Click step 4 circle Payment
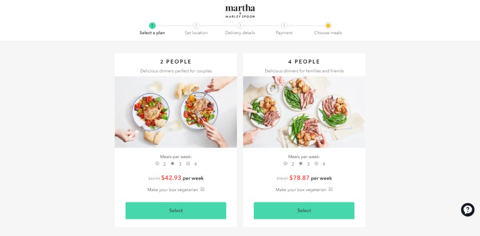 284,26
